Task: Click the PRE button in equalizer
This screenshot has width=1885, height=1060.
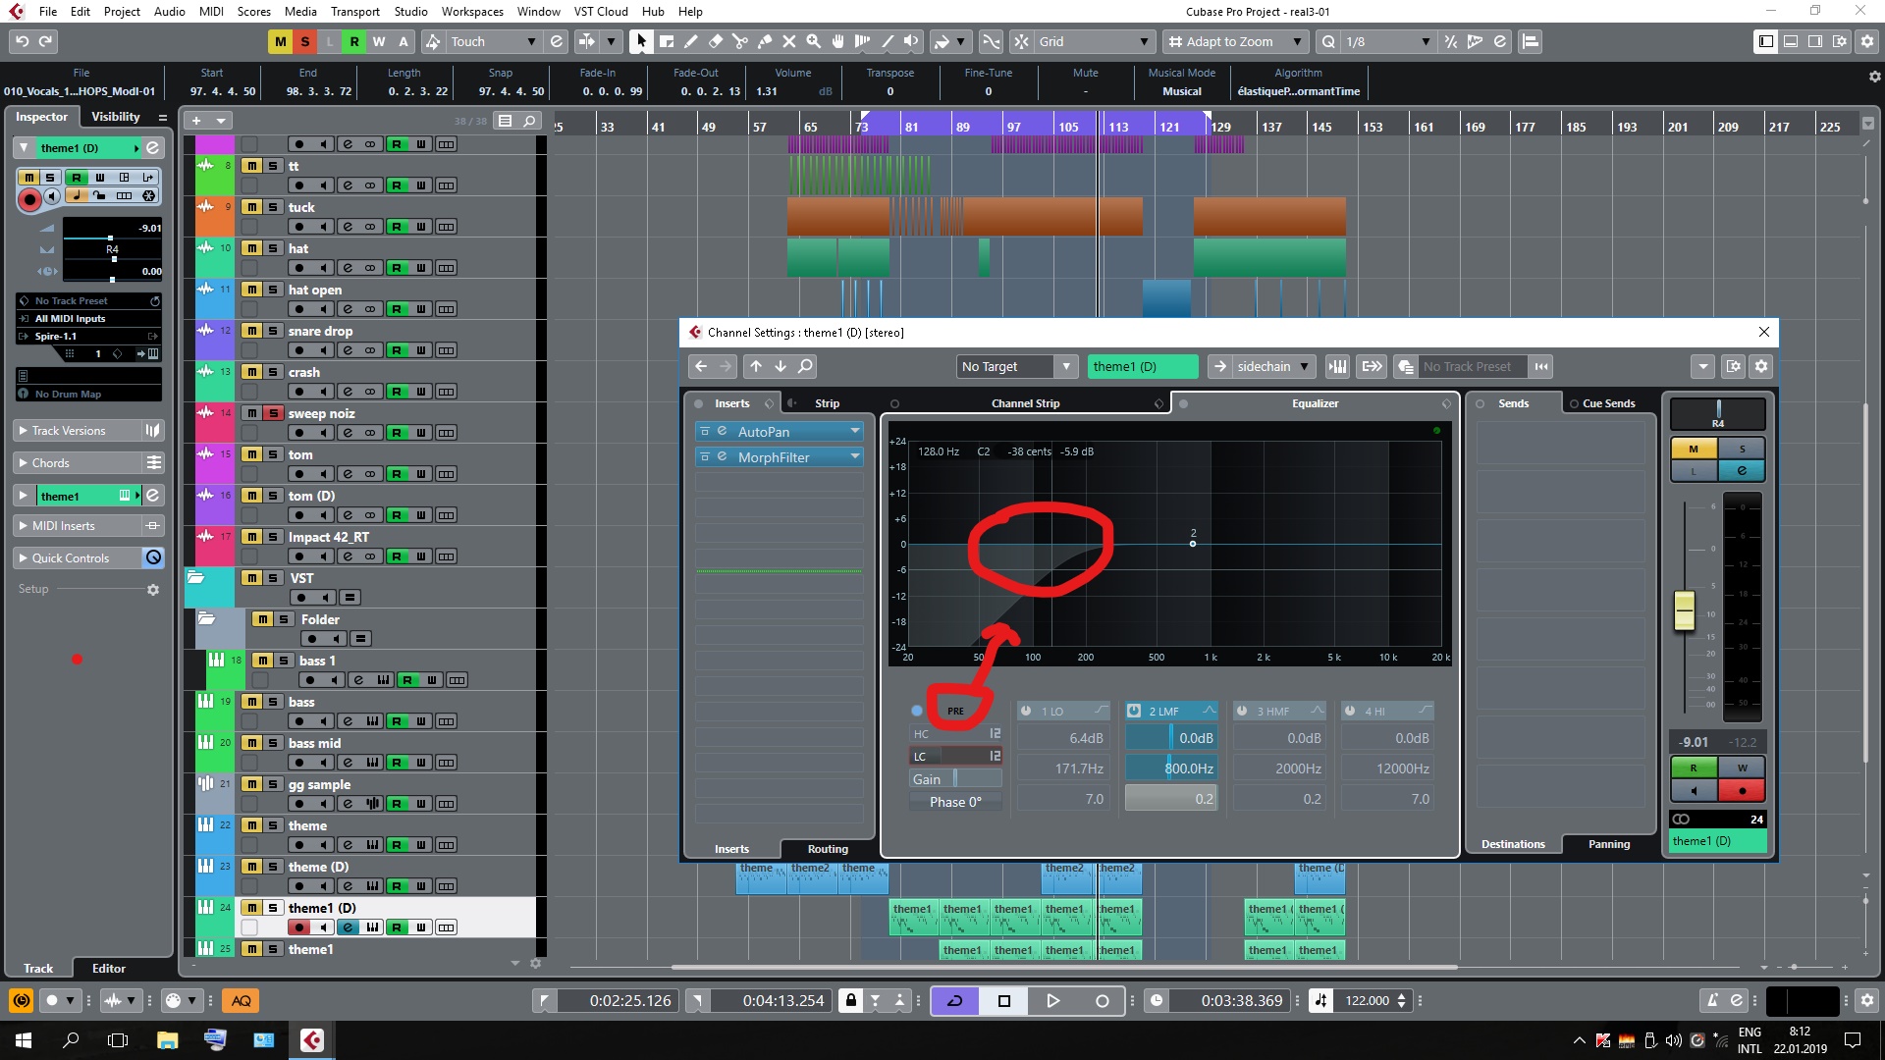Action: point(955,711)
